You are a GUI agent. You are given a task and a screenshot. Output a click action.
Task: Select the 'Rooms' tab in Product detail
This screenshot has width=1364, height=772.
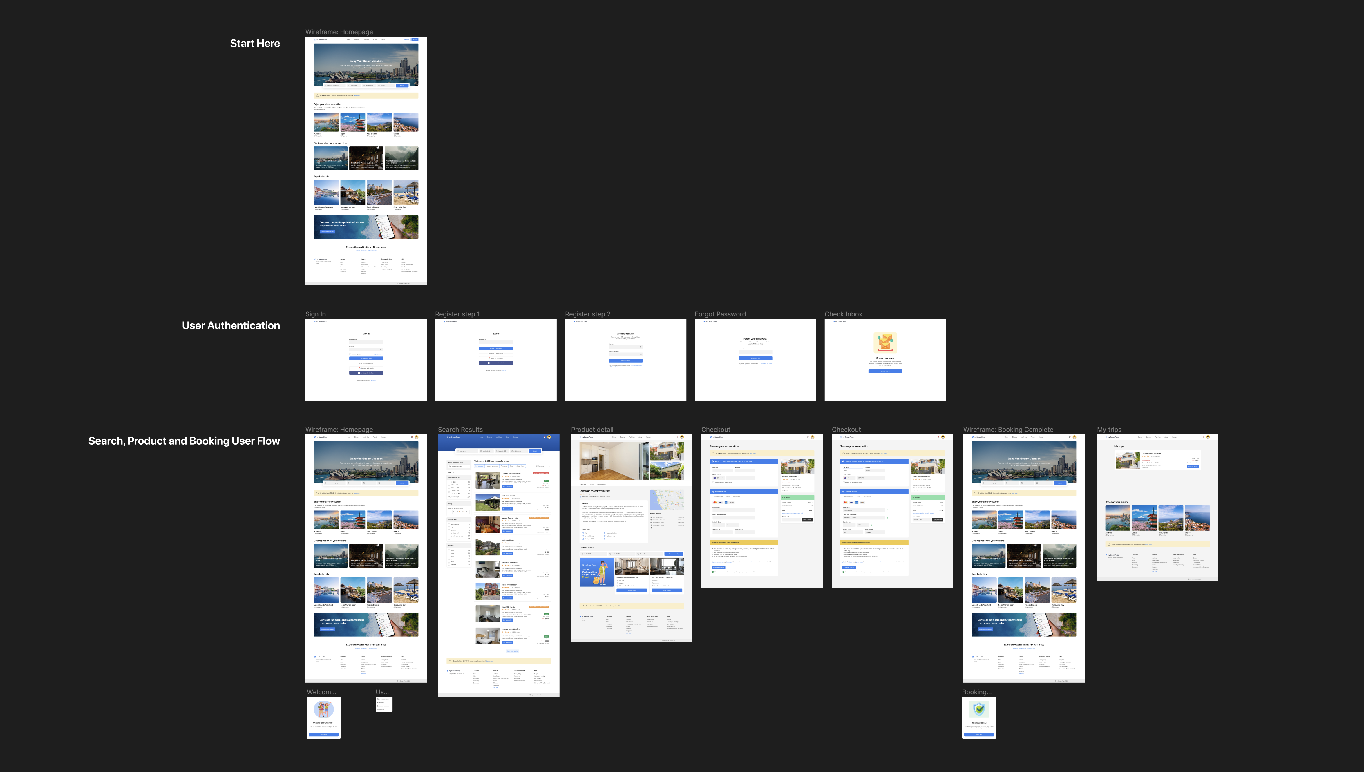click(x=592, y=485)
